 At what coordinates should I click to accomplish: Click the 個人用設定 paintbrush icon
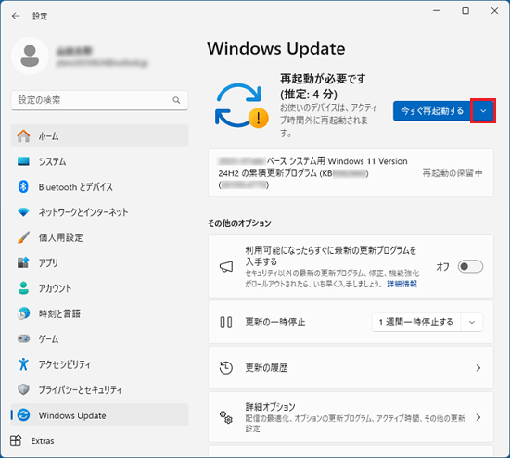[x=23, y=237]
